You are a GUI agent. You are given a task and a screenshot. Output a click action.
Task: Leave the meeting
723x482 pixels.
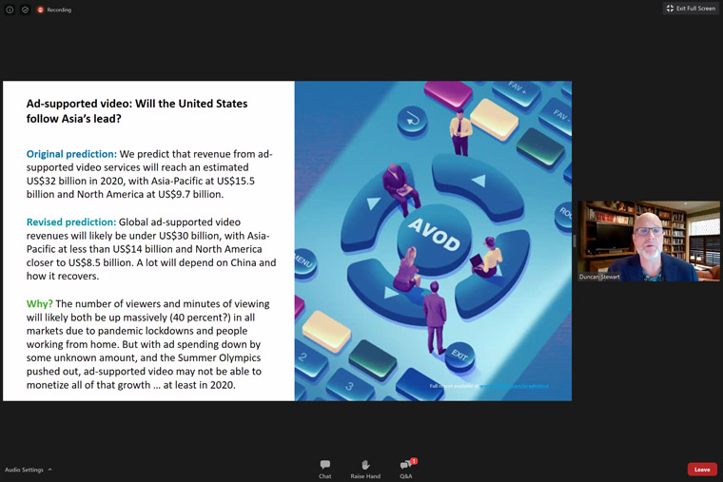coord(702,469)
